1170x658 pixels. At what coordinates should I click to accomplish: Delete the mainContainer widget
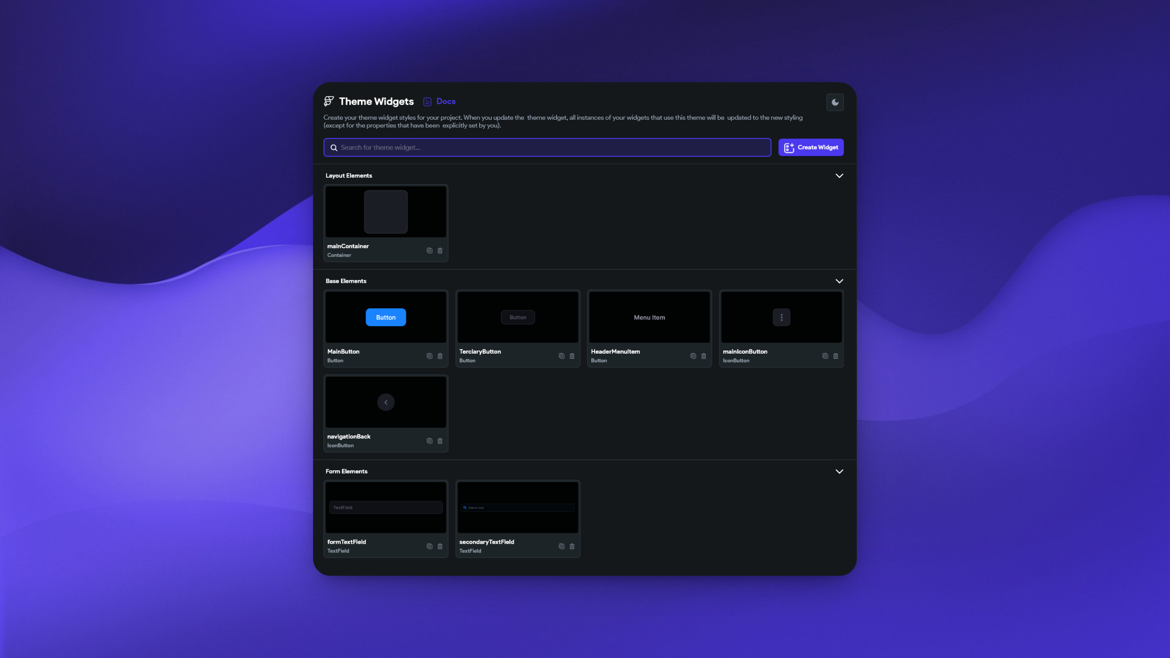440,250
